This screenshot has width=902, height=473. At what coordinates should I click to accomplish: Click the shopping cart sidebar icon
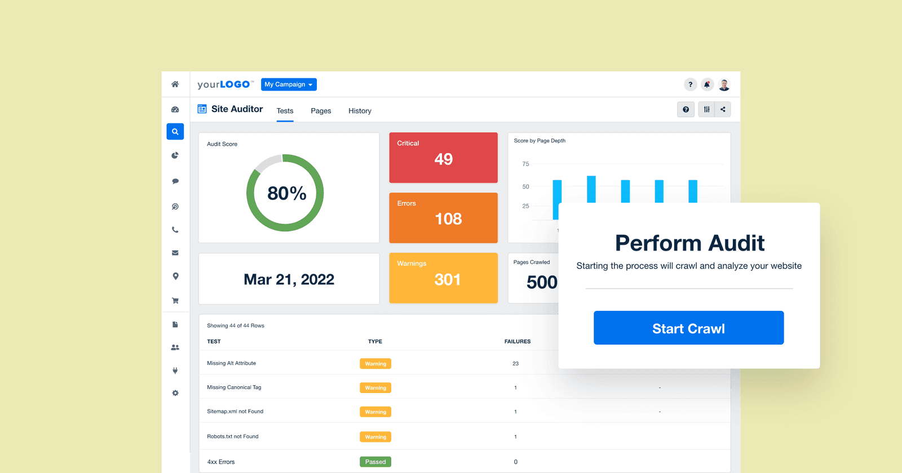175,301
